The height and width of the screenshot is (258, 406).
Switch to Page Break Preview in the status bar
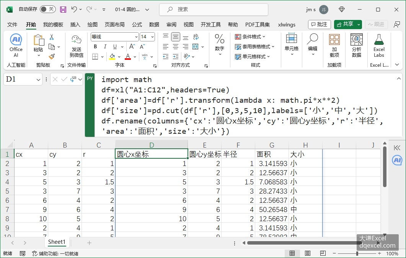pyautogui.click(x=323, y=253)
